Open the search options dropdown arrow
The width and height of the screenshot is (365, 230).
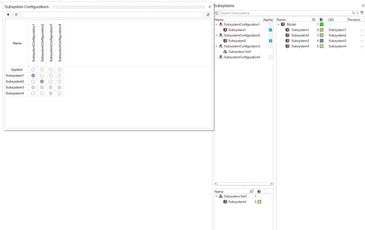point(357,13)
